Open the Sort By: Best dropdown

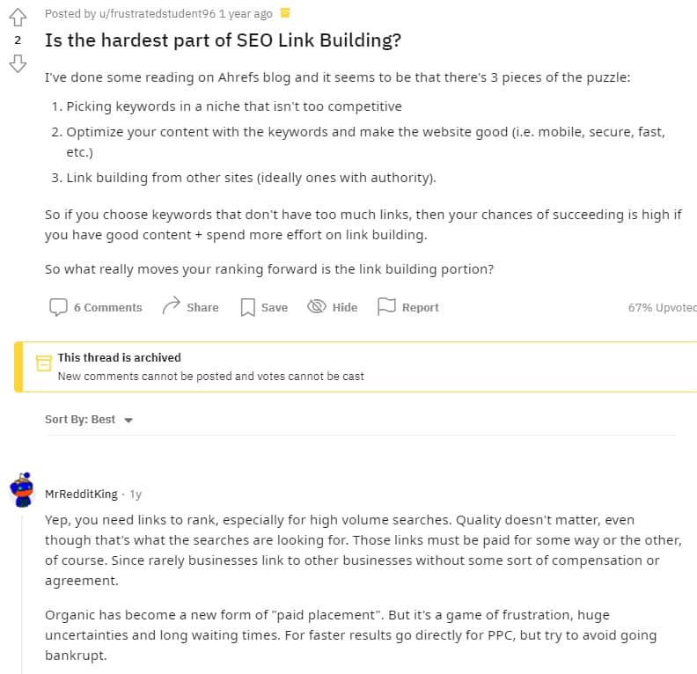pos(89,420)
